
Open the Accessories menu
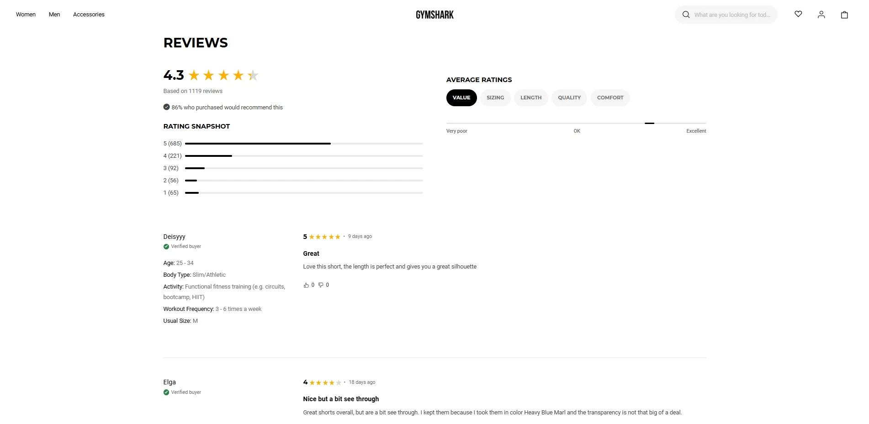click(89, 15)
